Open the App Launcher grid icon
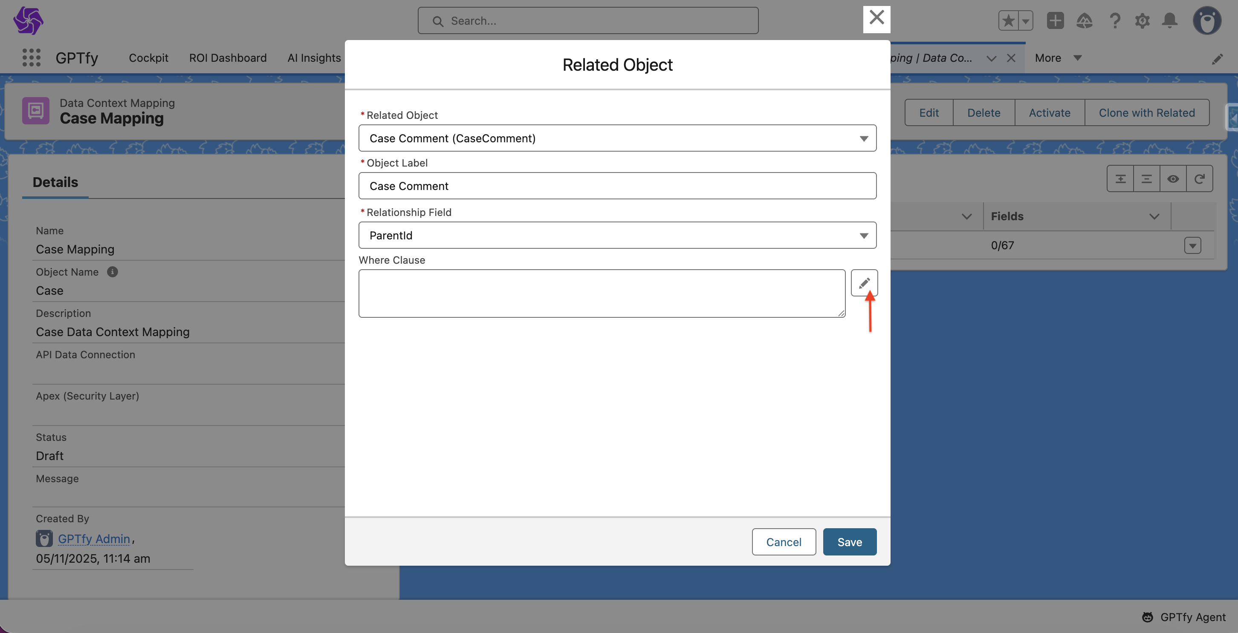Image resolution: width=1238 pixels, height=633 pixels. [31, 58]
